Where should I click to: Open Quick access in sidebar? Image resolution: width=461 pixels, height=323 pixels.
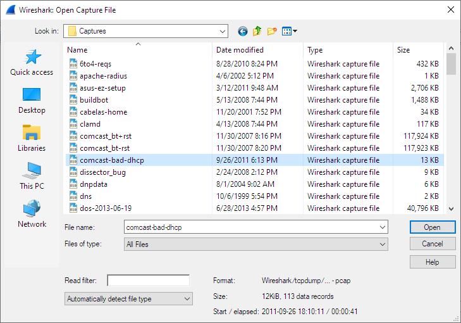[x=32, y=63]
